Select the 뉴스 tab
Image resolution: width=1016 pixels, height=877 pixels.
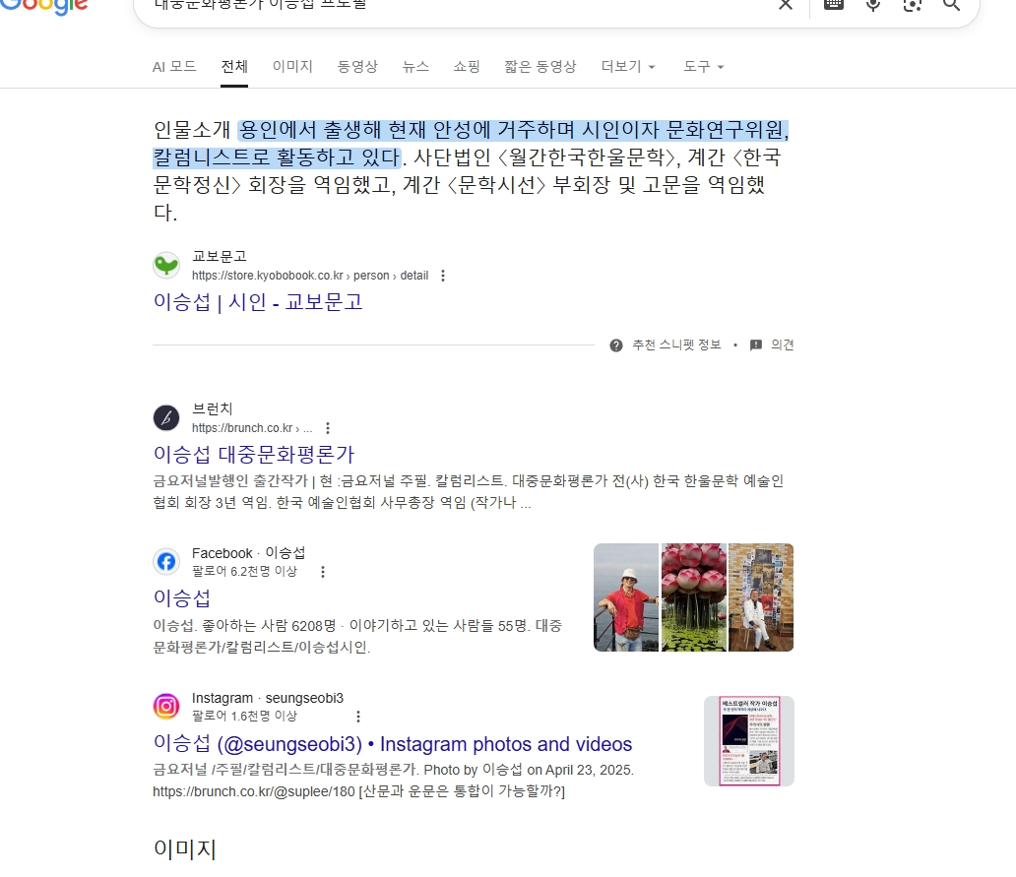tap(415, 67)
